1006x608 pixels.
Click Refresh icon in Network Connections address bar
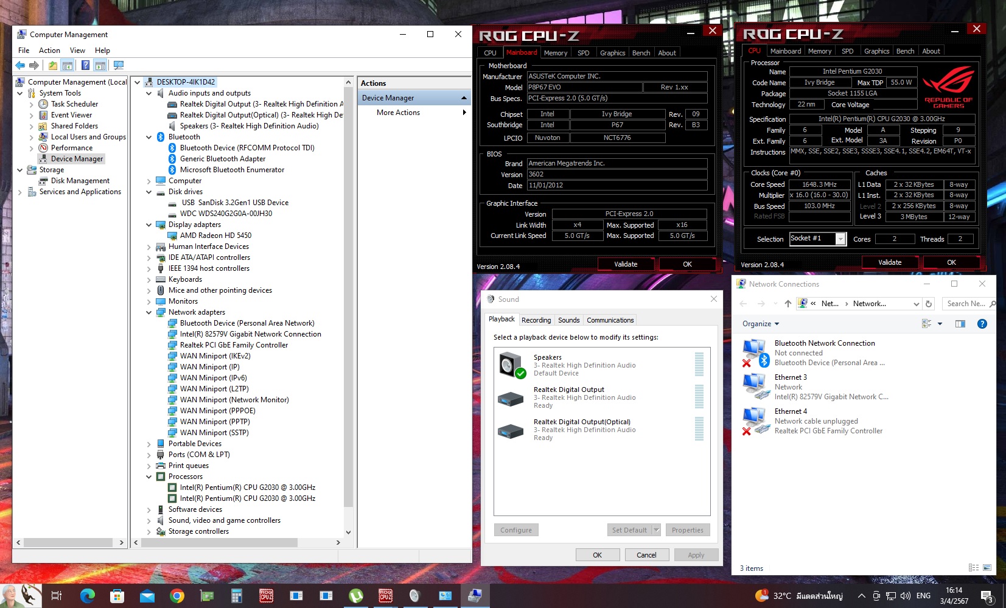[929, 304]
